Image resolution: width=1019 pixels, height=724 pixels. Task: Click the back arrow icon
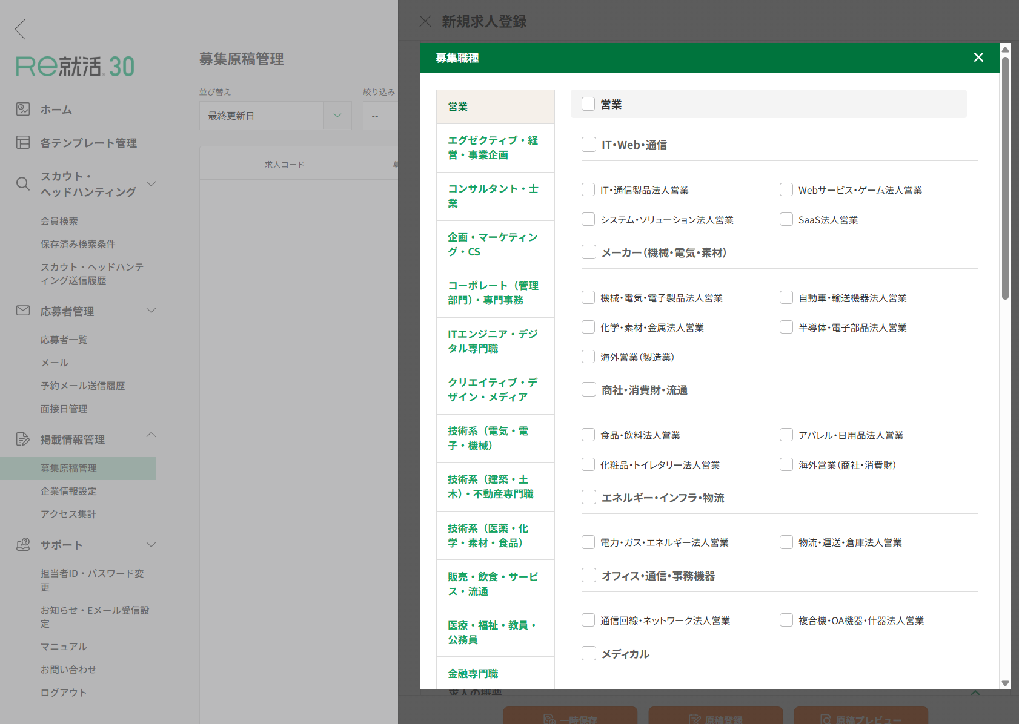pos(23,28)
